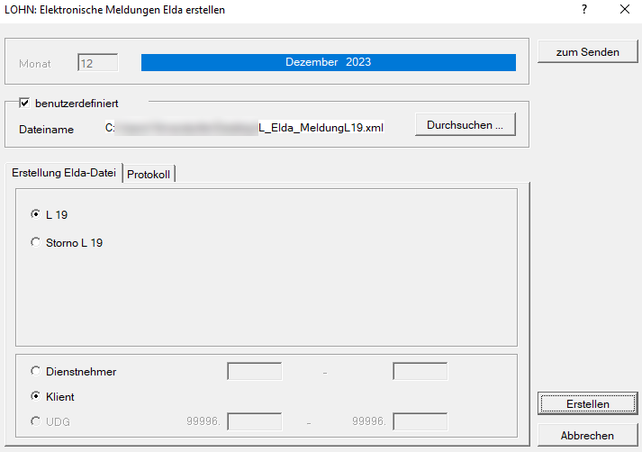Open file browser with Durchsuchen button

tap(466, 125)
